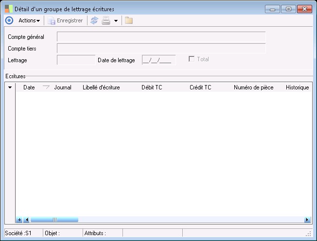317x241 pixels.
Task: Click the Débit TC column header
Action: pyautogui.click(x=152, y=87)
